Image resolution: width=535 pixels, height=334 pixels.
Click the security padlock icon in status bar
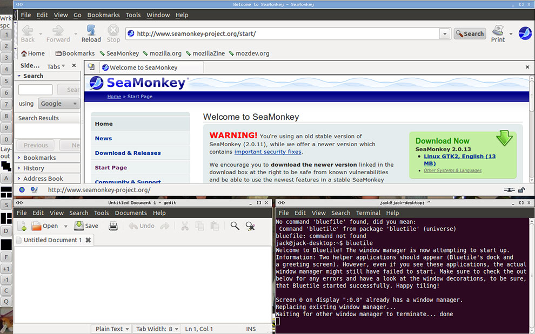click(x=521, y=190)
